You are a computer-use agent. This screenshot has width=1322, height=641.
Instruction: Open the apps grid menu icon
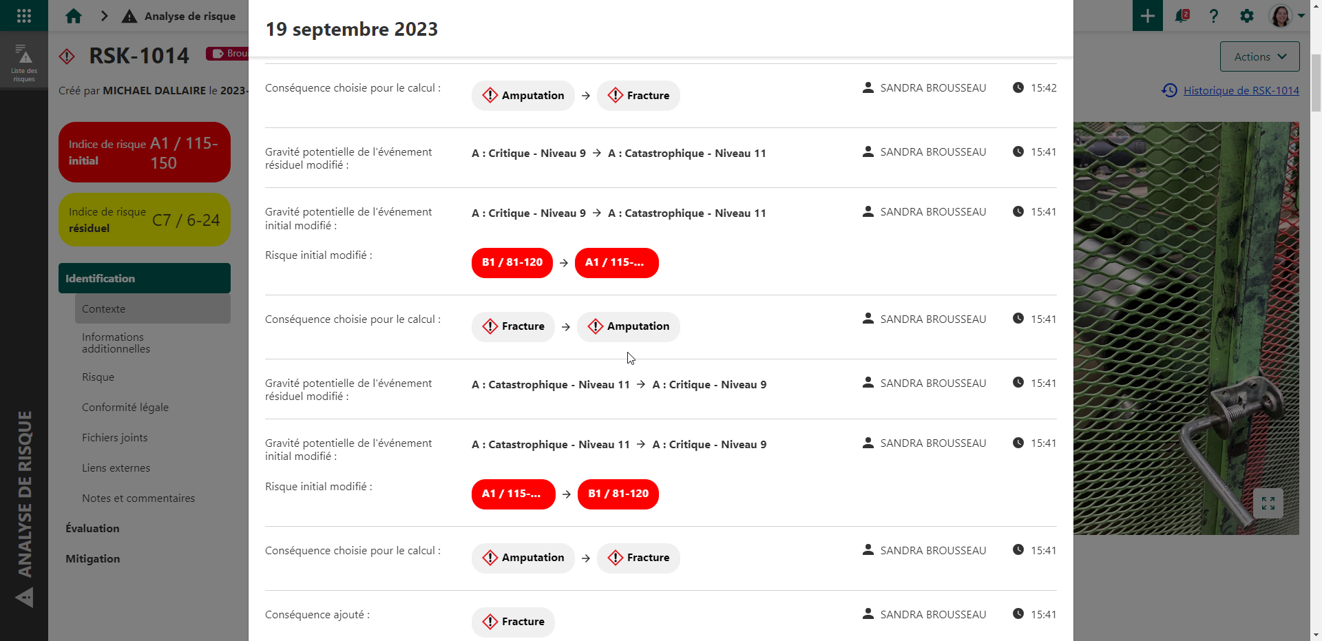(x=24, y=16)
